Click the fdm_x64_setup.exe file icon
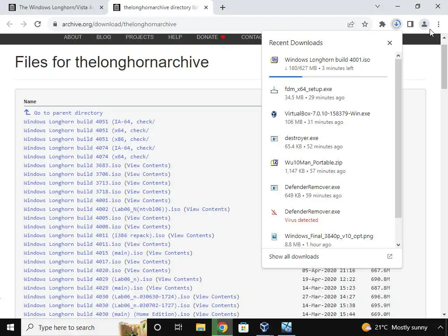This screenshot has height=336, width=448. (274, 90)
